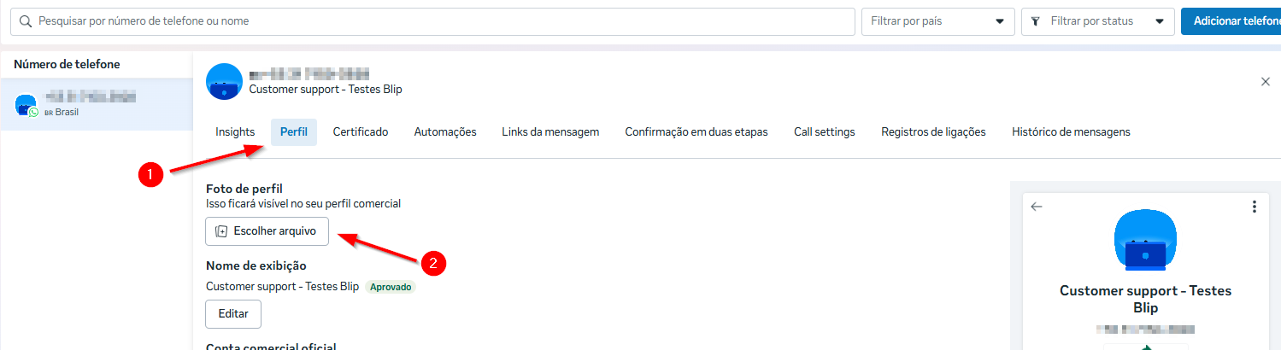Viewport: 1281px width, 350px height.
Task: Click the funnel icon in status filter
Action: click(x=1036, y=21)
